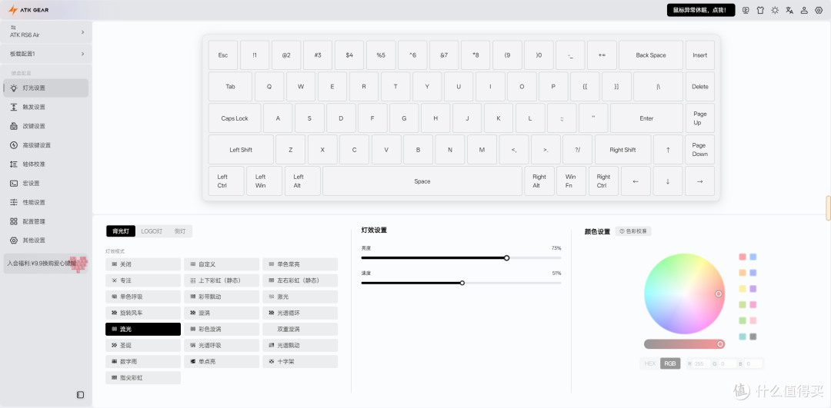The width and height of the screenshot is (831, 408).
Task: Pick the yellow preset color swatch
Action: click(x=743, y=289)
